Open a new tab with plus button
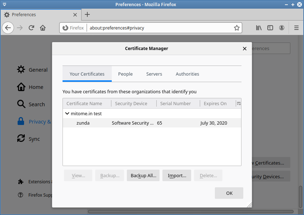Viewport: 304px width, 215px height. [87, 14]
